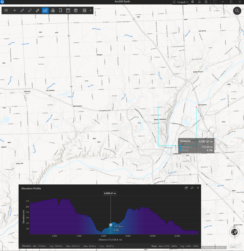Open the line of sight analysis tool
This screenshot has height=251, width=244.
point(30,10)
